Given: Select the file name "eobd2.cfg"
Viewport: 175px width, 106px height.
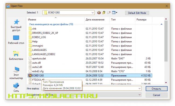Looking at the screenshot, I should coord(38,71).
